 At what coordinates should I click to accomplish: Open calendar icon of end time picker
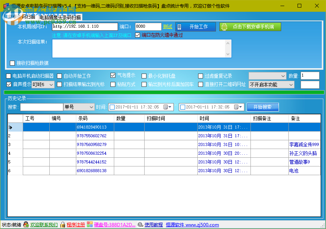click(x=236, y=107)
